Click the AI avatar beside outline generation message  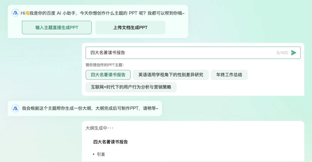point(15,108)
